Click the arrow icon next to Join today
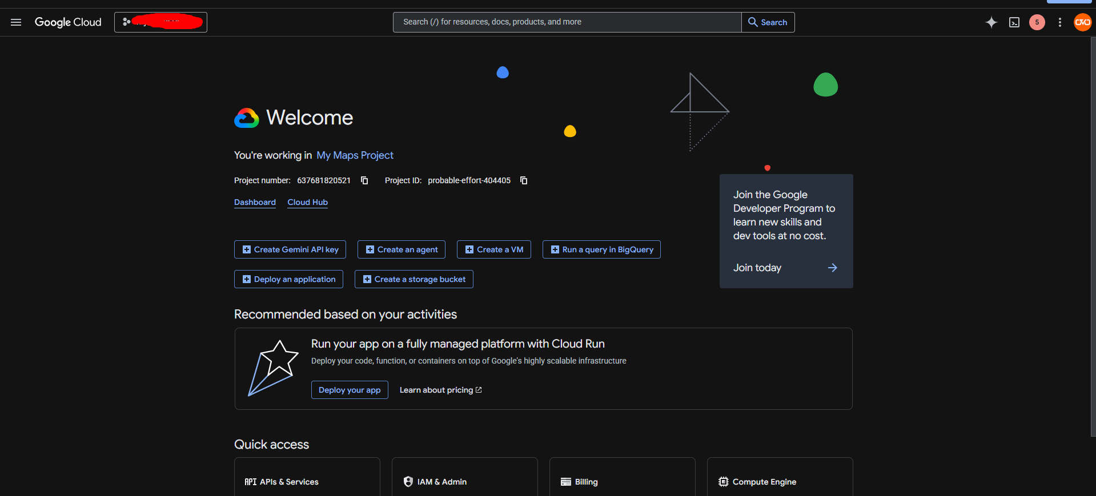 833,268
